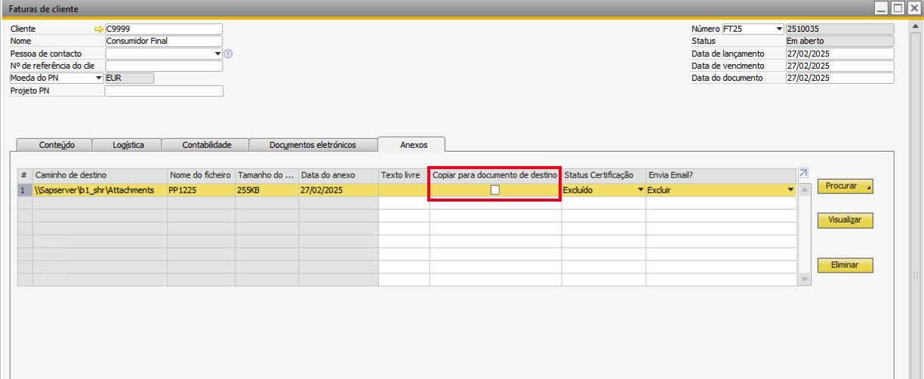Screen dimensions: 924x379
Task: Open contact details icon next to Pessoa de contacto
Action: [228, 54]
